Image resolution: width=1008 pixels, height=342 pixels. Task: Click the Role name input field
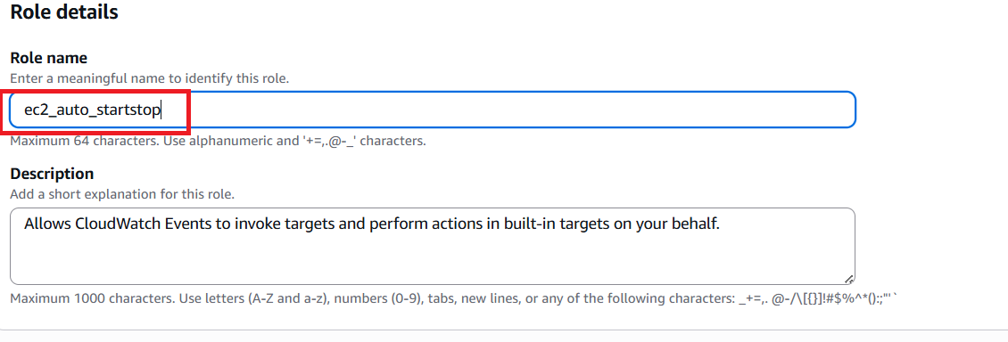pyautogui.click(x=433, y=110)
